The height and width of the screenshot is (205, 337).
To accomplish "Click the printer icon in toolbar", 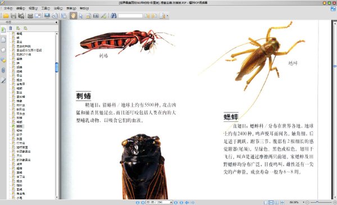I will (x=30, y=16).
